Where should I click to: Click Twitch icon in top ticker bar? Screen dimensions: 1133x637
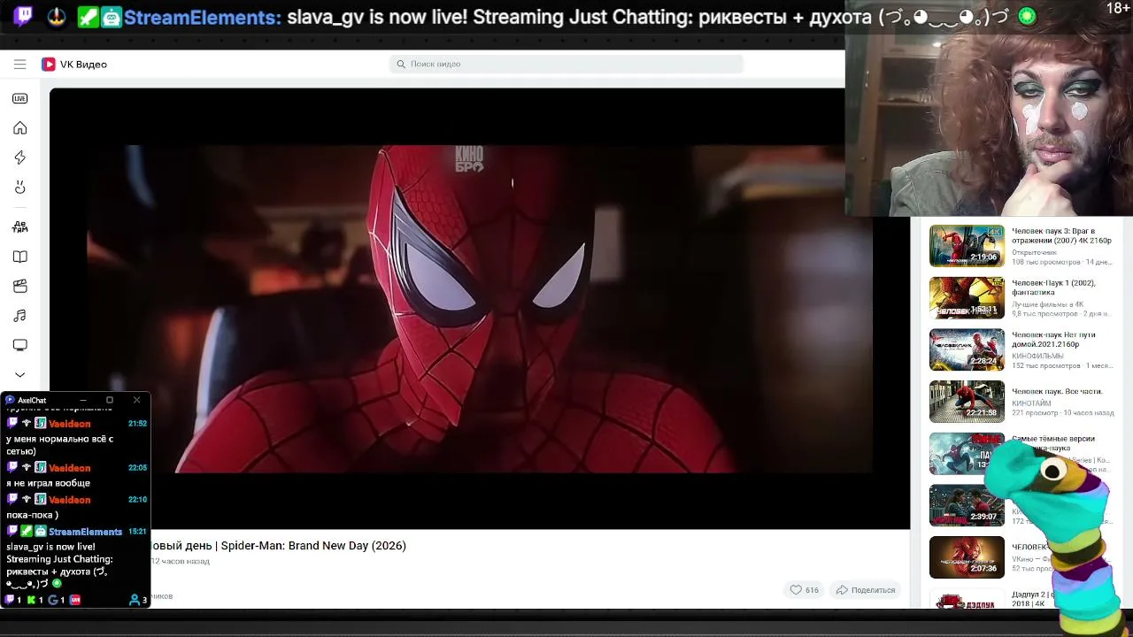click(x=24, y=17)
